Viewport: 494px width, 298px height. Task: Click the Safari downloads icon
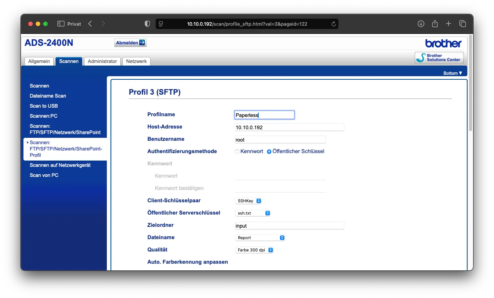(421, 23)
